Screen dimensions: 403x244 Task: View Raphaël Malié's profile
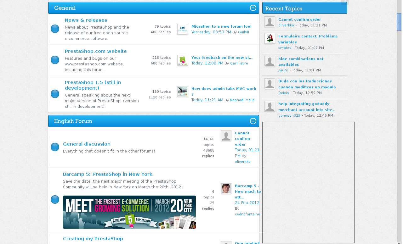pyautogui.click(x=242, y=100)
